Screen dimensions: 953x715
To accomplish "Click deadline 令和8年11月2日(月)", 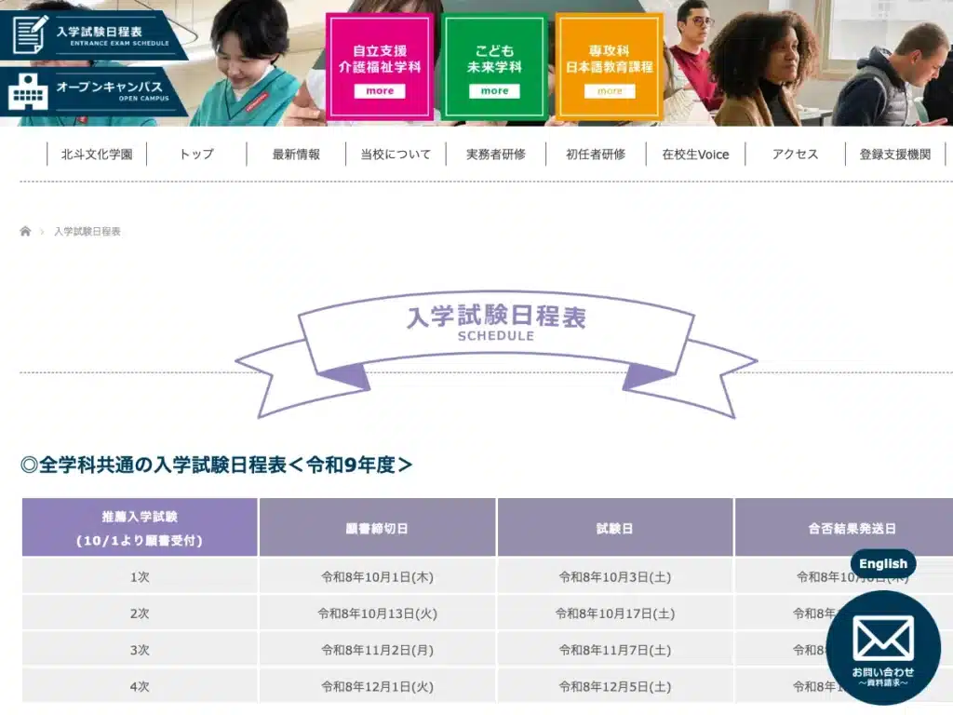I will pyautogui.click(x=378, y=650).
